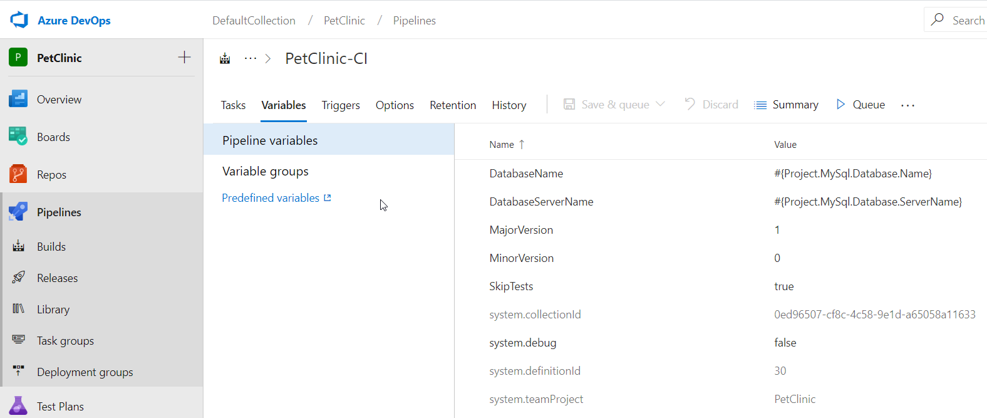
Task: Switch to the Triggers tab
Action: tap(341, 105)
